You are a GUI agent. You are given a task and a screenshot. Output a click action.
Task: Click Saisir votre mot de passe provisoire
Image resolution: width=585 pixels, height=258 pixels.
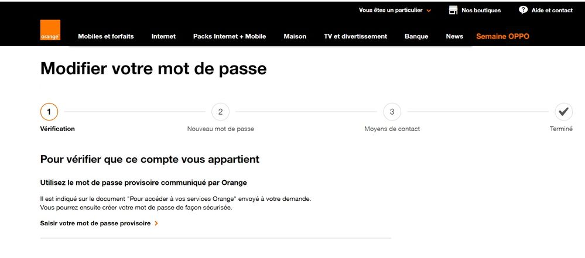point(95,223)
